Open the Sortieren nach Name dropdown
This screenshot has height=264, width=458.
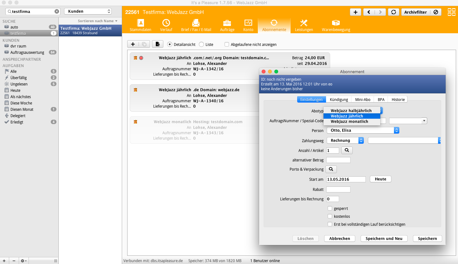(98, 21)
